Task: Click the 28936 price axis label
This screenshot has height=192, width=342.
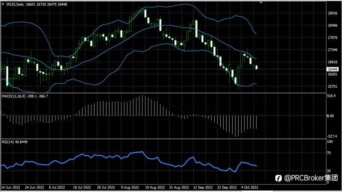Action: coord(333,13)
